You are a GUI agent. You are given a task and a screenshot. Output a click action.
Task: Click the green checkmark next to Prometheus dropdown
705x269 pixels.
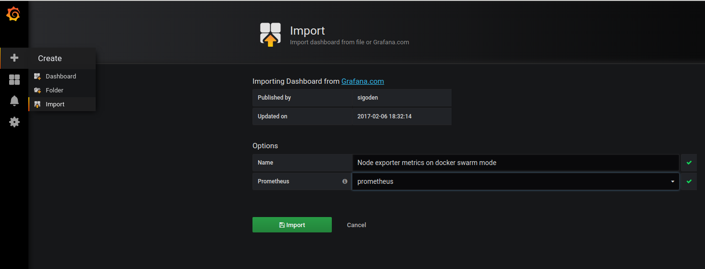(689, 181)
